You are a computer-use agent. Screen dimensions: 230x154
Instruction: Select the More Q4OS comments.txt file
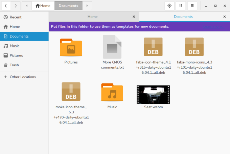pyautogui.click(x=112, y=47)
